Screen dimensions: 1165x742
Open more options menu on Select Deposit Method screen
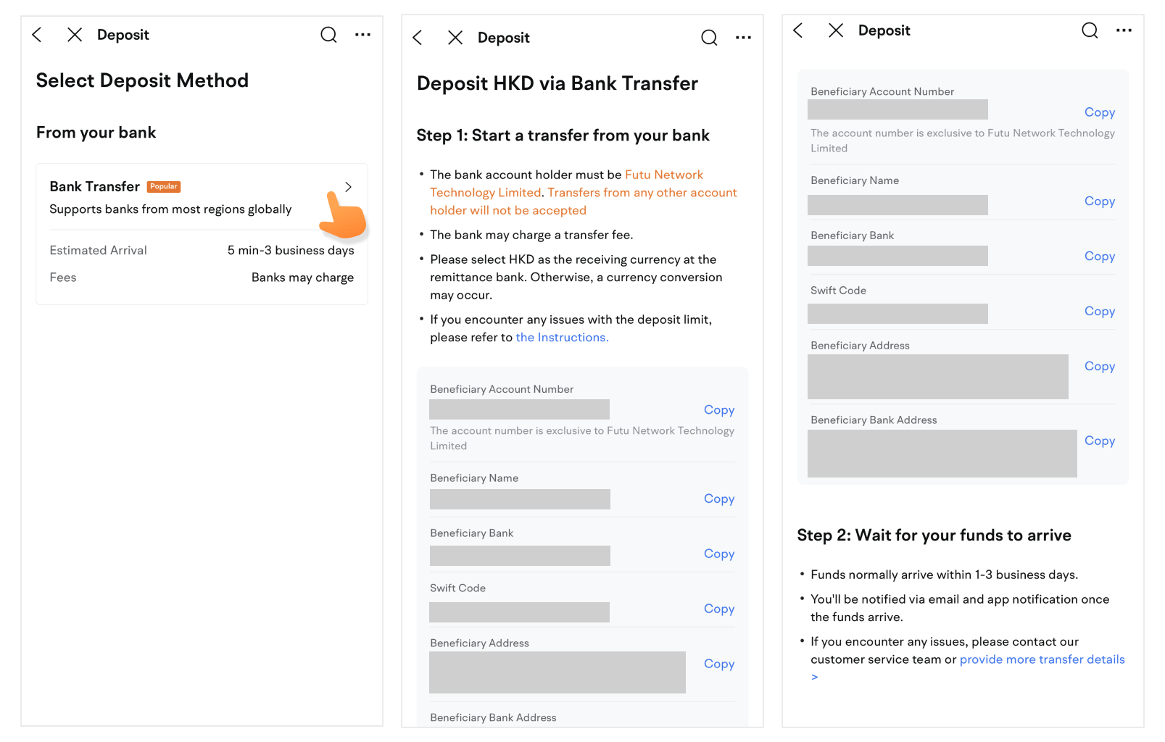pyautogui.click(x=362, y=35)
